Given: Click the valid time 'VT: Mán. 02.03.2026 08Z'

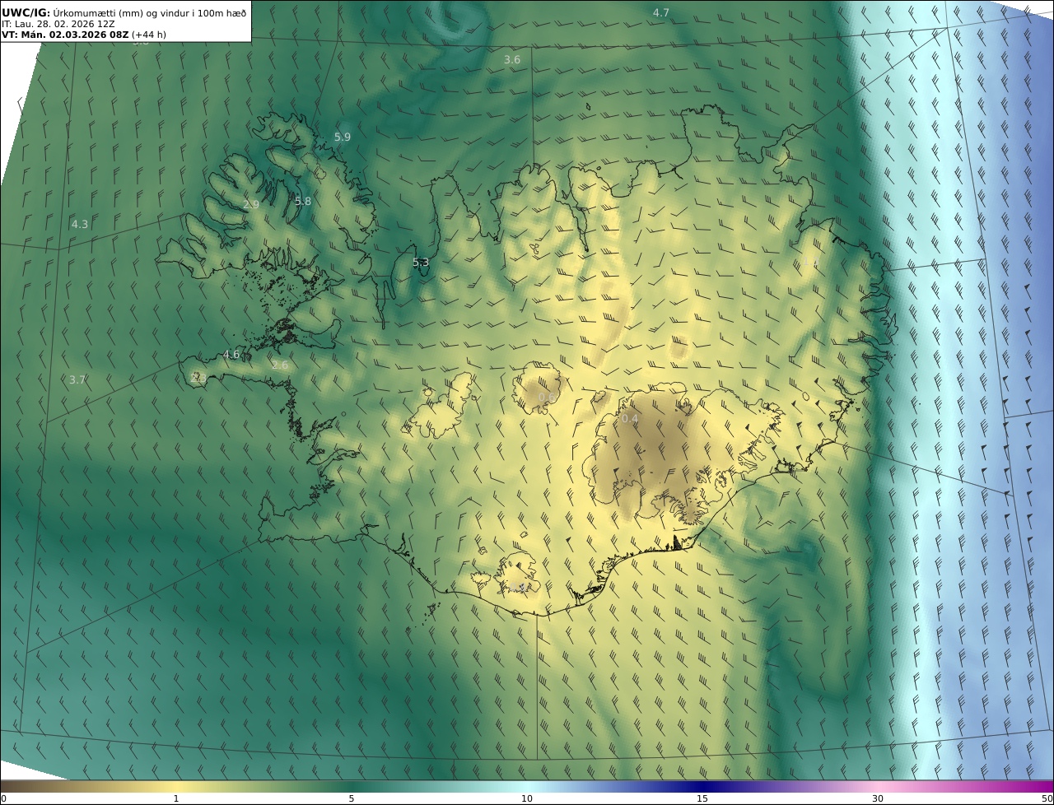Looking at the screenshot, I should [x=64, y=35].
